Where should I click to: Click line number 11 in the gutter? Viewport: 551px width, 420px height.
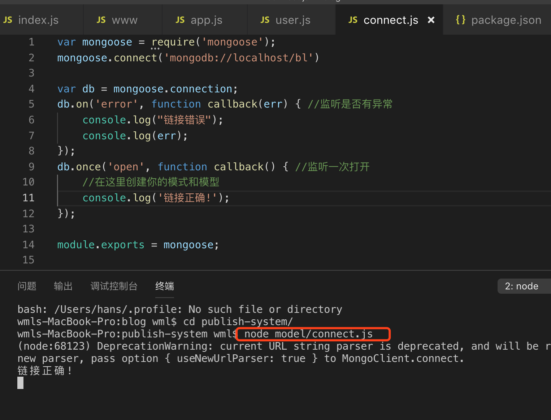click(x=29, y=198)
